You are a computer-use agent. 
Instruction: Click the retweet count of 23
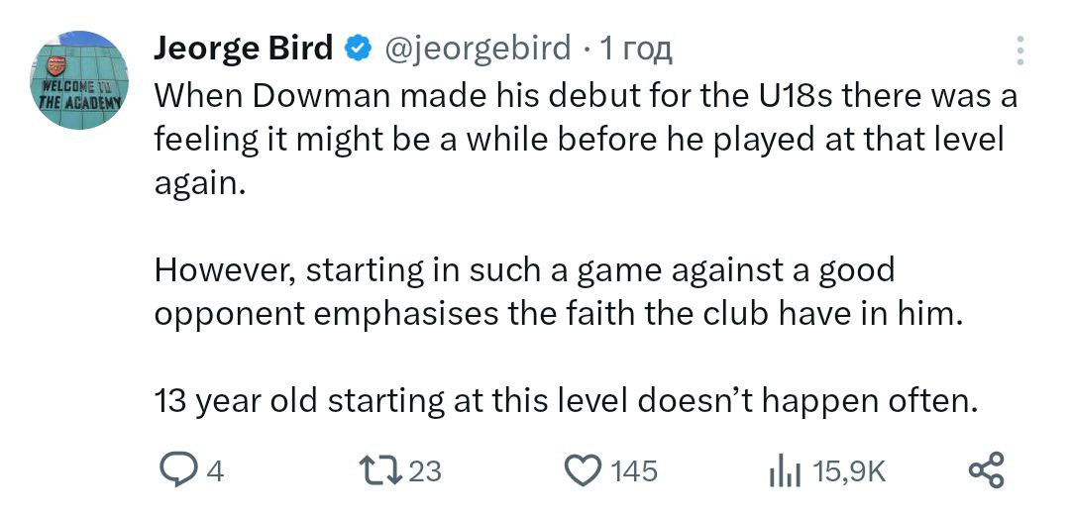click(424, 471)
